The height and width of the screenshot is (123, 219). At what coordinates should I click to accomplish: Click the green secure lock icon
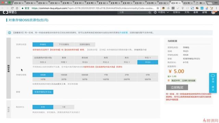point(22,8)
